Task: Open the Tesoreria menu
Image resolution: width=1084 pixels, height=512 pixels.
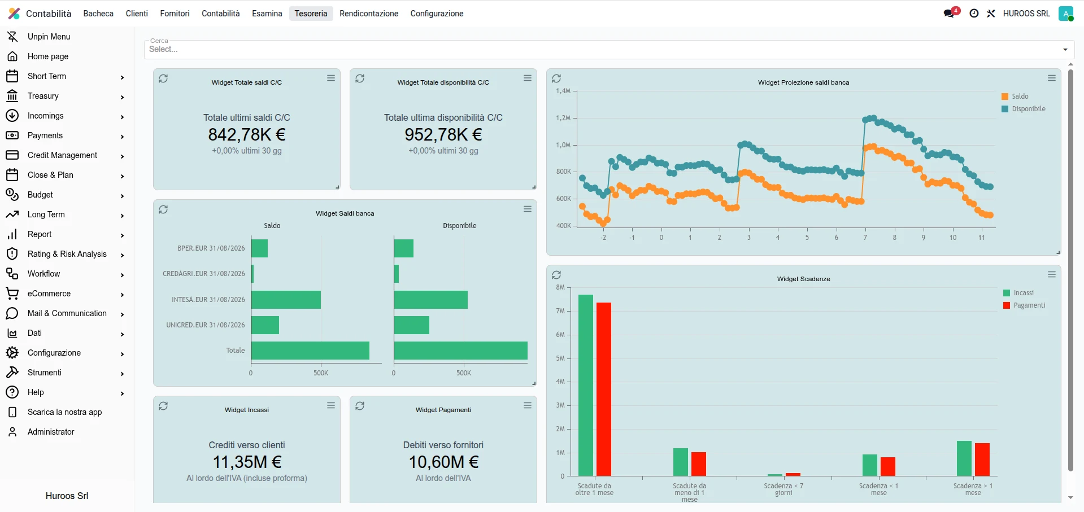Action: pyautogui.click(x=311, y=14)
